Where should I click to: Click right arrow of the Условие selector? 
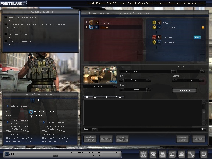pyautogui.click(x=201, y=80)
